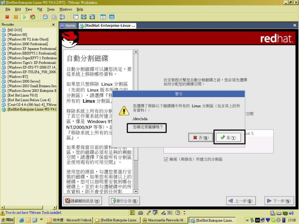This screenshot has height=224, width=299.
Task: Click Internet Explorer quick launch icon
Action: coord(22,220)
